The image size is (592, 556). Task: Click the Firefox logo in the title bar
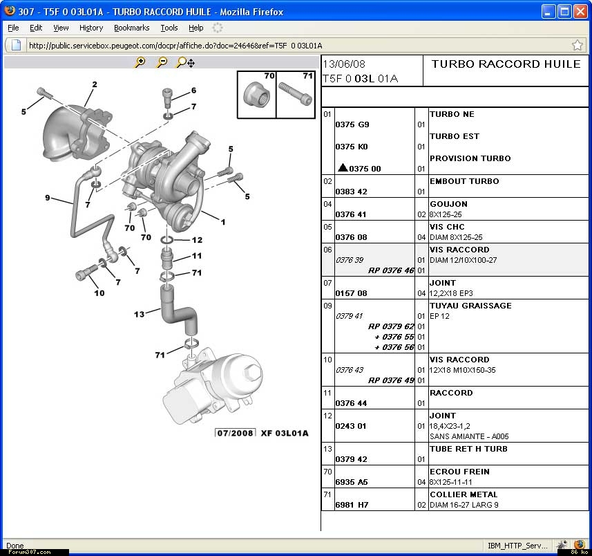[9, 12]
